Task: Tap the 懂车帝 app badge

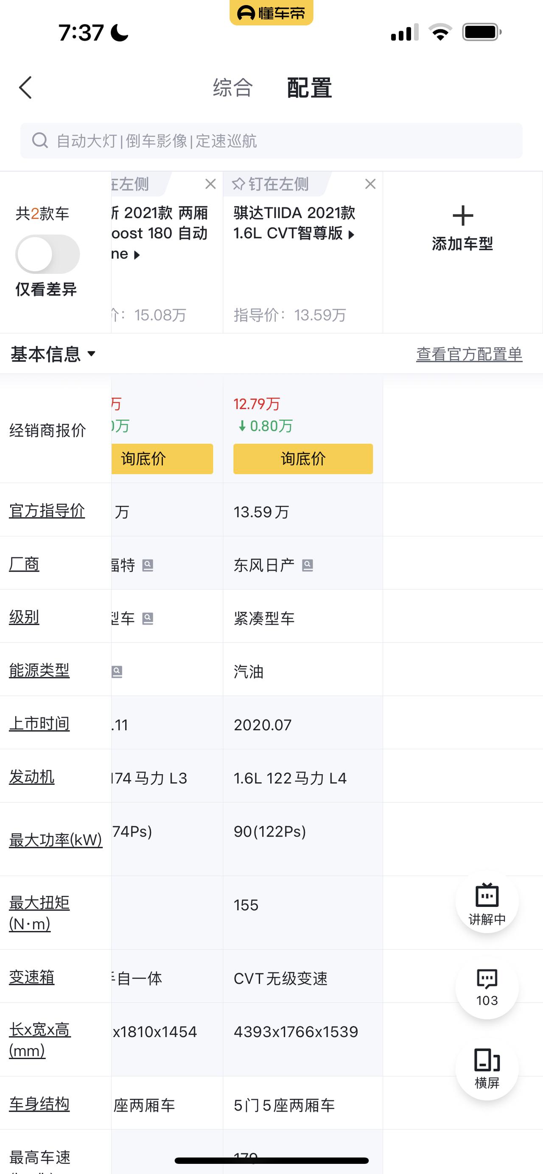Action: (x=271, y=12)
